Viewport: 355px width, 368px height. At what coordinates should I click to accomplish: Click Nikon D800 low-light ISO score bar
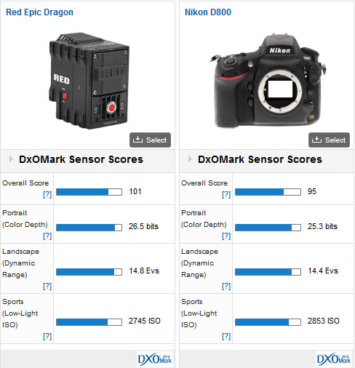tap(268, 322)
